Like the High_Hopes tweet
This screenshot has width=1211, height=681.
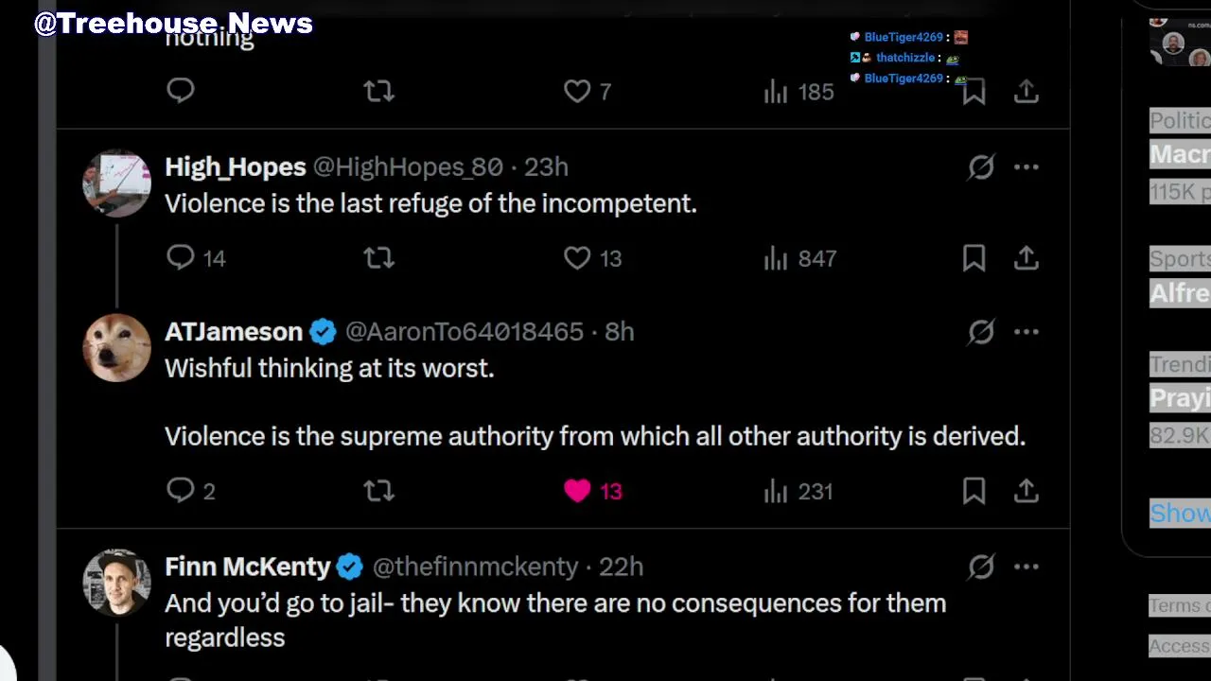[x=577, y=258]
